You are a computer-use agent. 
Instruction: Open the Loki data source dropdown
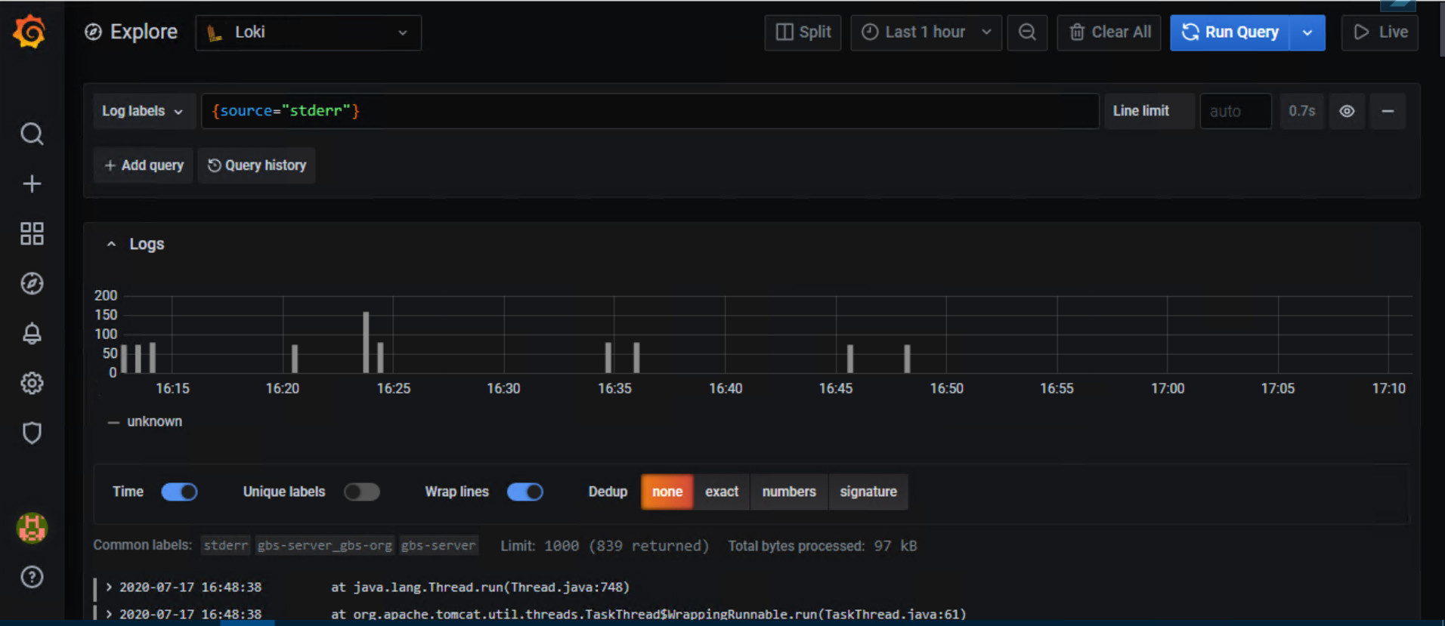pyautogui.click(x=308, y=32)
